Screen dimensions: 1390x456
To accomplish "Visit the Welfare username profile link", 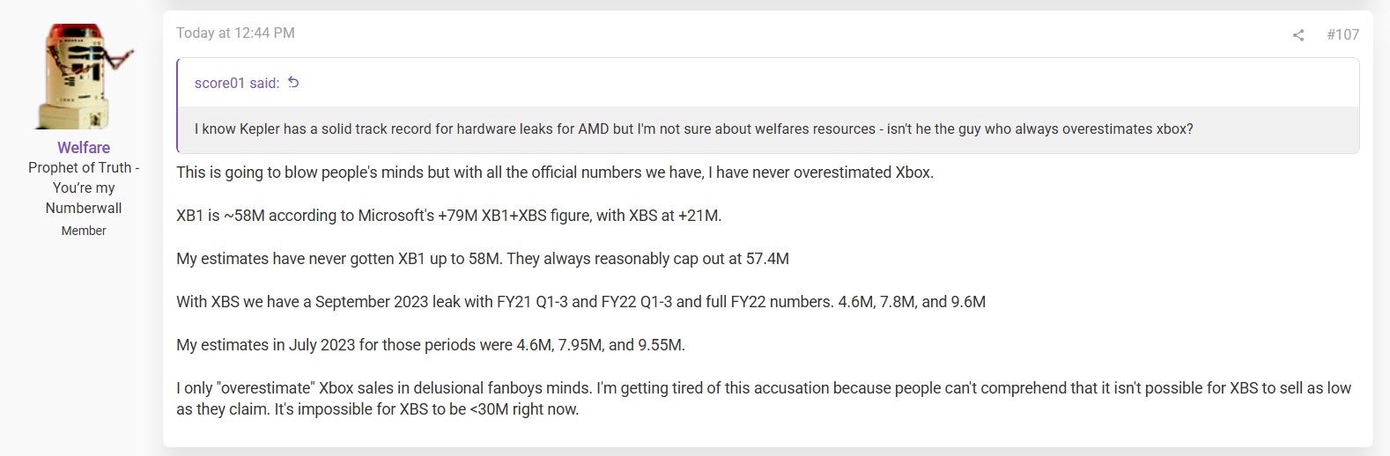I will click(84, 148).
